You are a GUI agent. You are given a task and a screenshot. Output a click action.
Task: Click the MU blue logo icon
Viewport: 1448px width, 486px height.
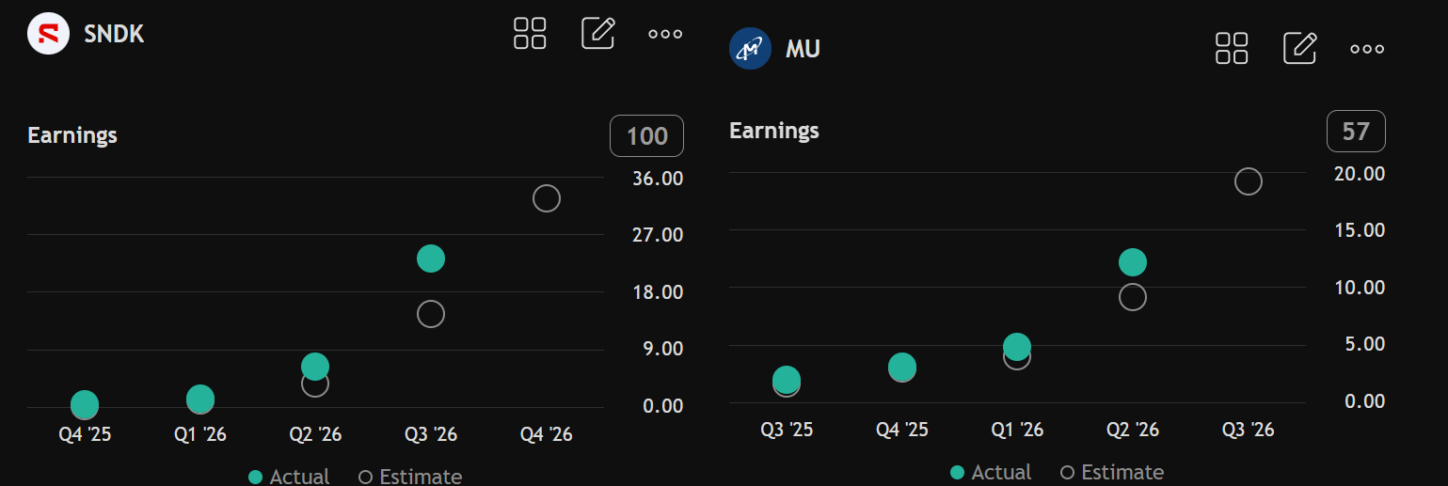click(x=750, y=48)
